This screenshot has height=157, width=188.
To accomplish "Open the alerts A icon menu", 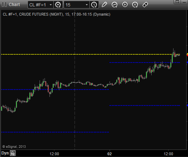I will click(x=135, y=5).
